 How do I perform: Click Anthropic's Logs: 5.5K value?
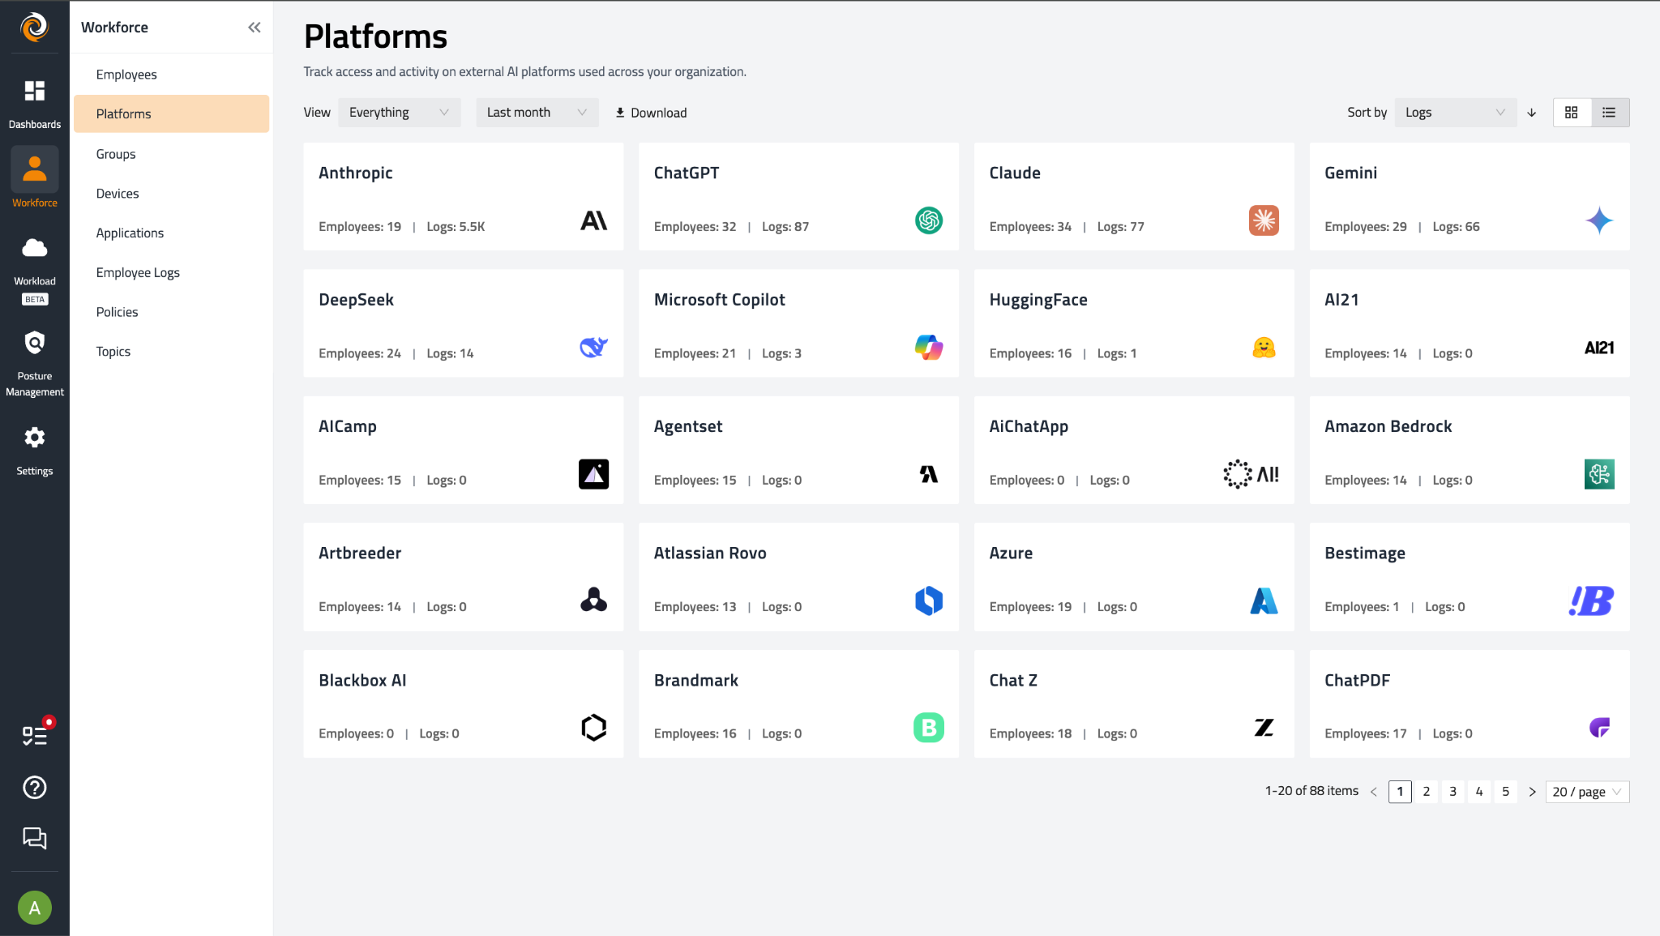tap(456, 227)
